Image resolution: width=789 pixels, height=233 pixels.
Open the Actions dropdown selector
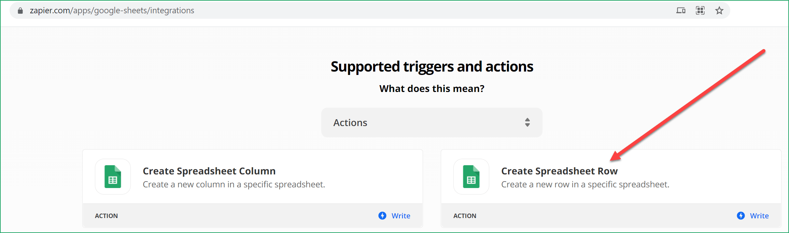tap(432, 123)
